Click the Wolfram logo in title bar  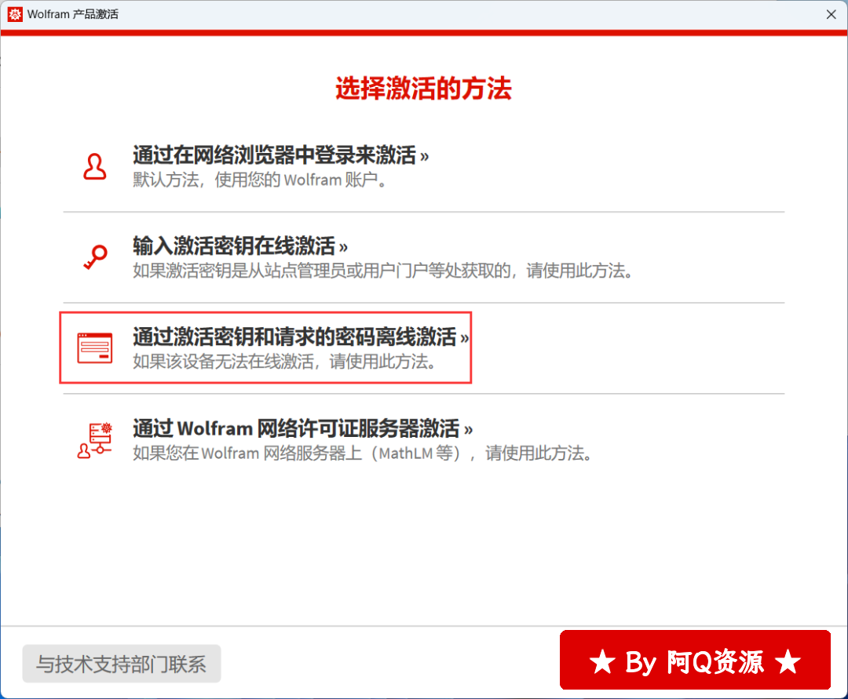coord(15,14)
